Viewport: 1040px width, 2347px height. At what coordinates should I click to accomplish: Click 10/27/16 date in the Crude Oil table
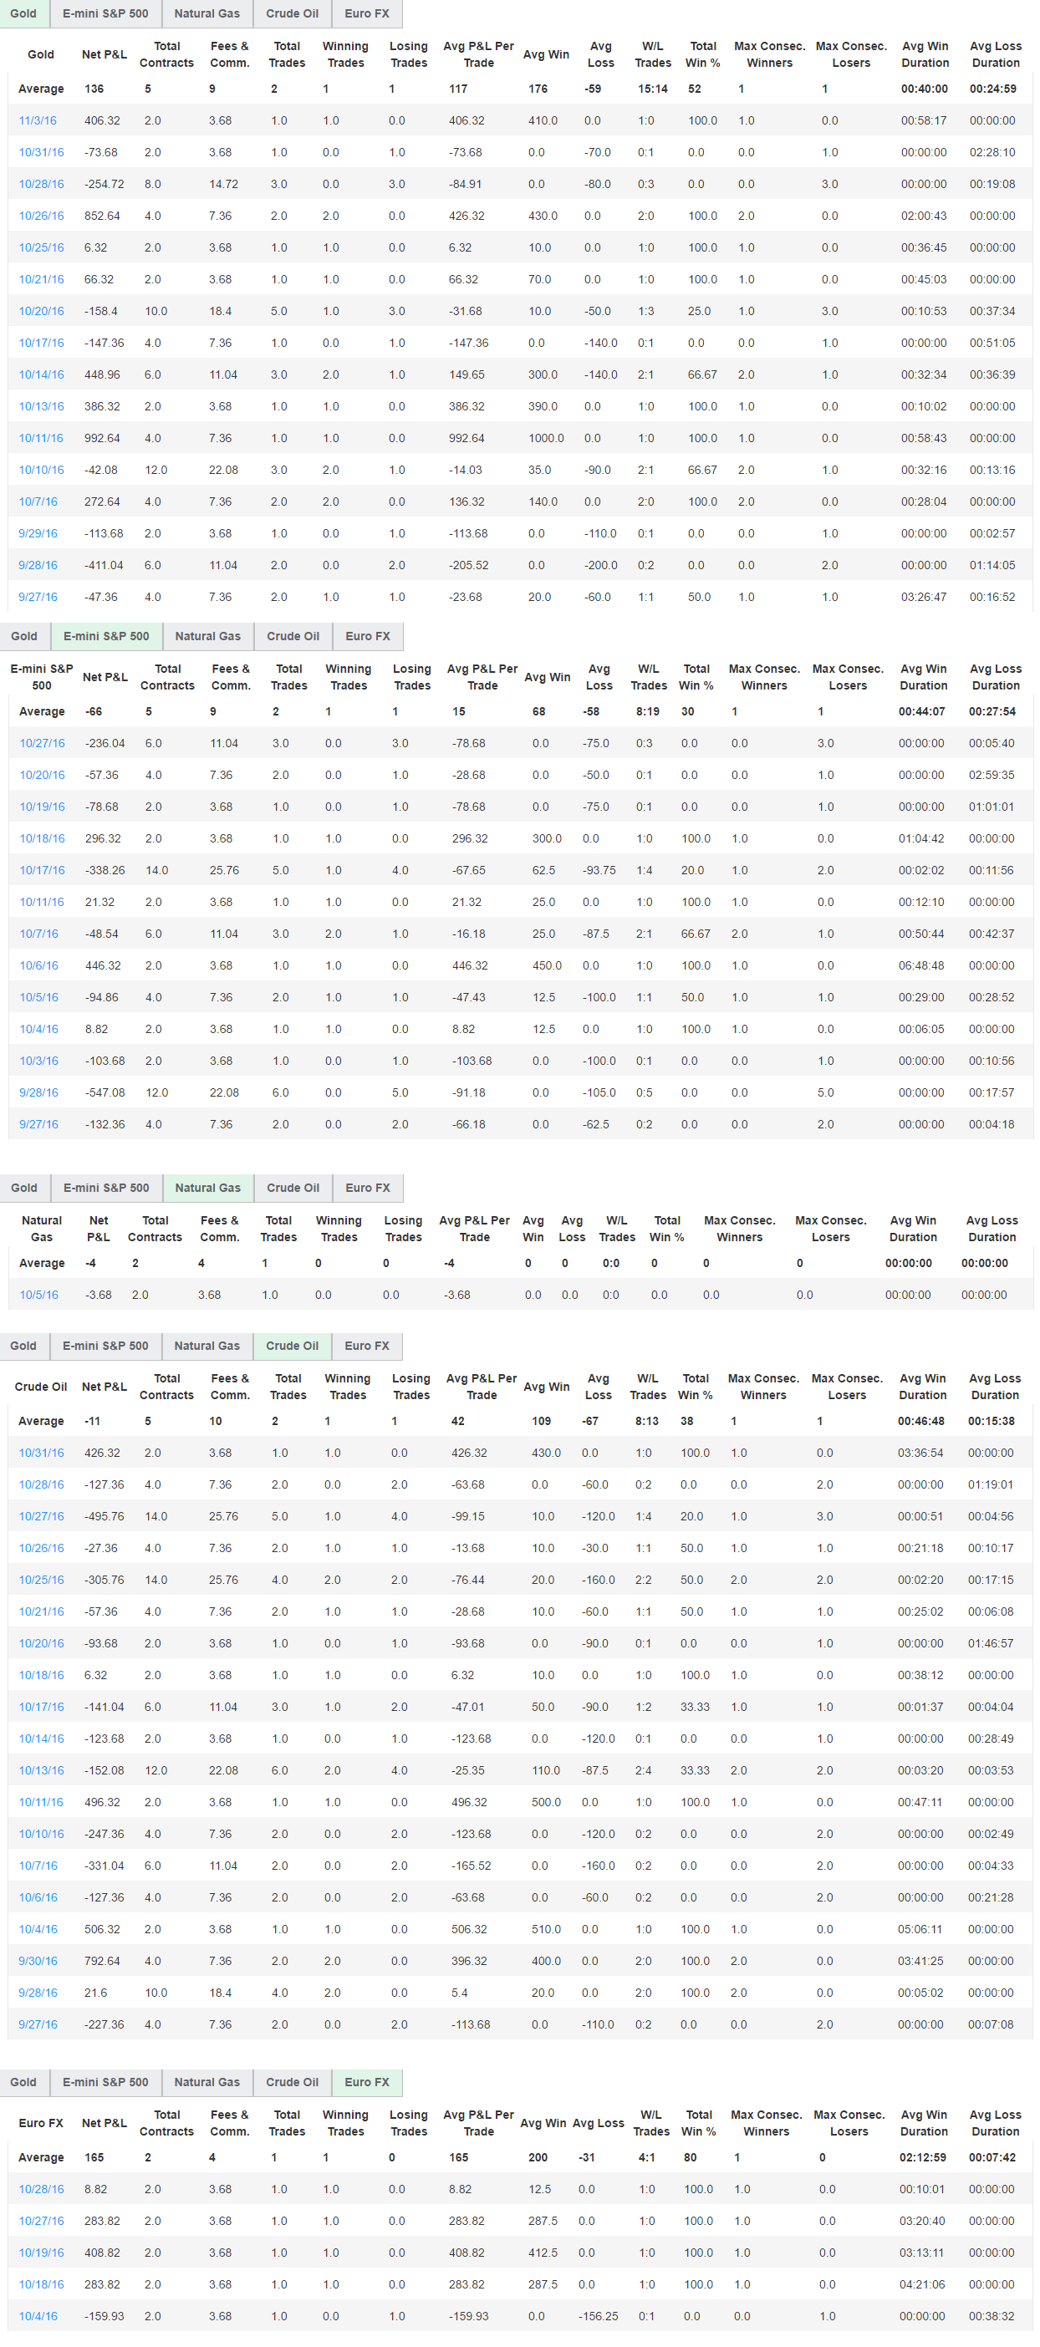41,1516
